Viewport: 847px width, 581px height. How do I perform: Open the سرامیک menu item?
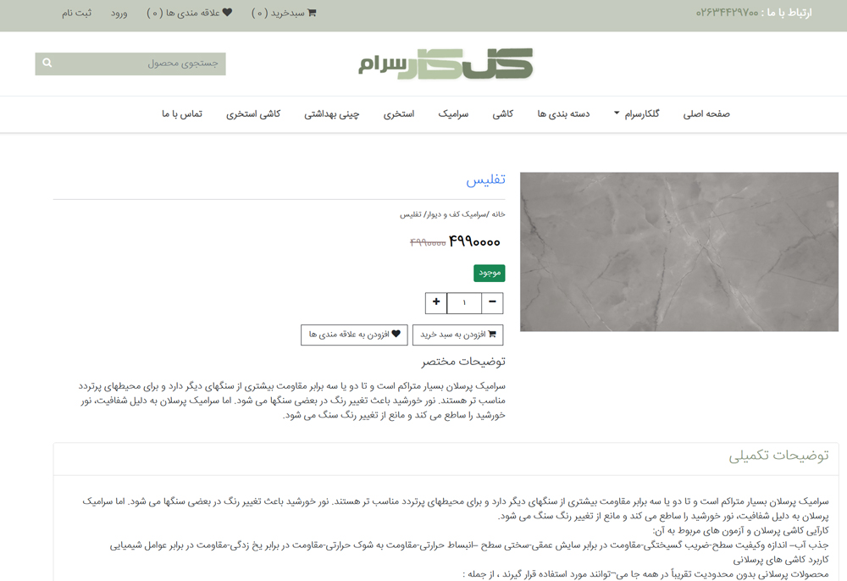[453, 113]
